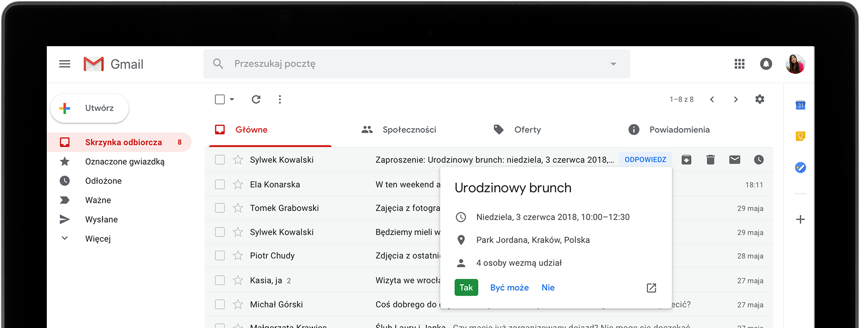Screen dimensions: 860x328
Task: Star the first Sylwek Kowalski invitation email
Action: tap(238, 160)
